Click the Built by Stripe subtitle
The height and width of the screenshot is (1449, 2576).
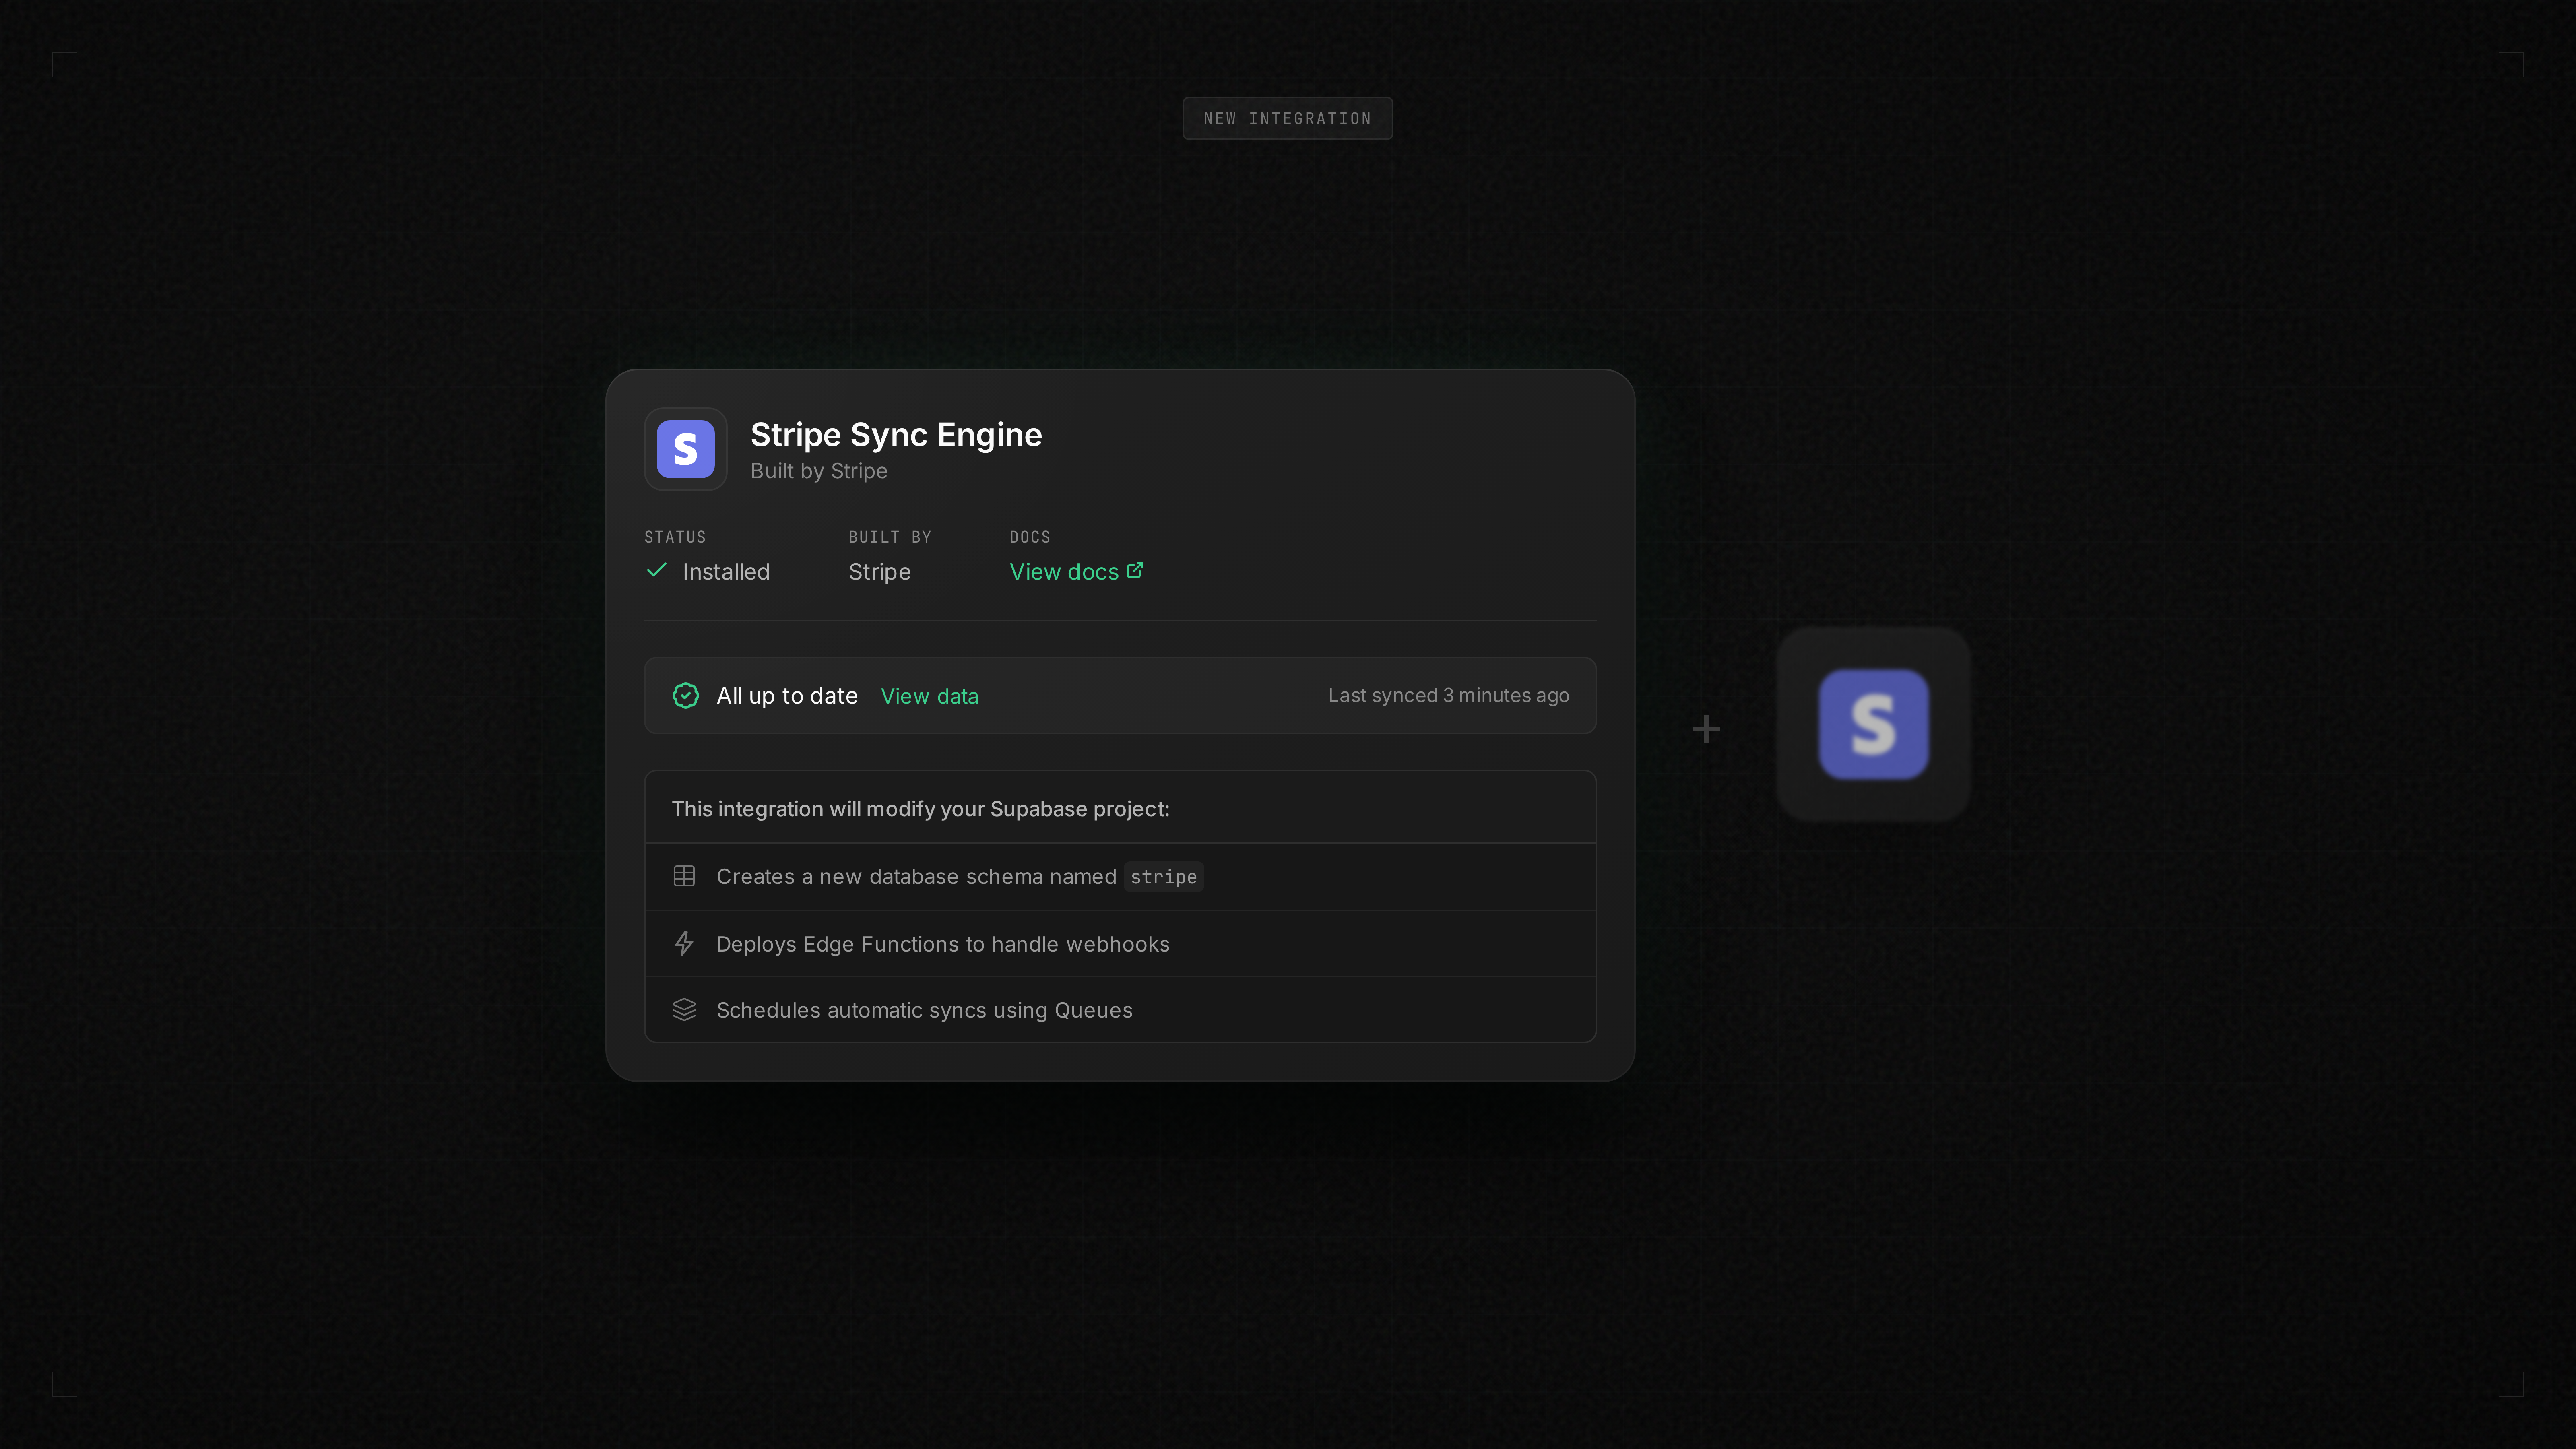click(818, 471)
